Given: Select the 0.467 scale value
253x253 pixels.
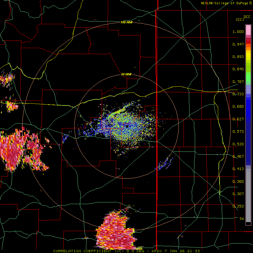Looking at the screenshot, I should pyautogui.click(x=238, y=157).
